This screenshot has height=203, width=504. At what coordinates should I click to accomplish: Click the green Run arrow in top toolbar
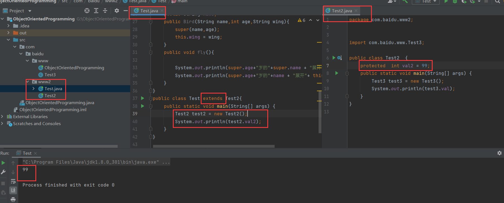[x=446, y=1]
